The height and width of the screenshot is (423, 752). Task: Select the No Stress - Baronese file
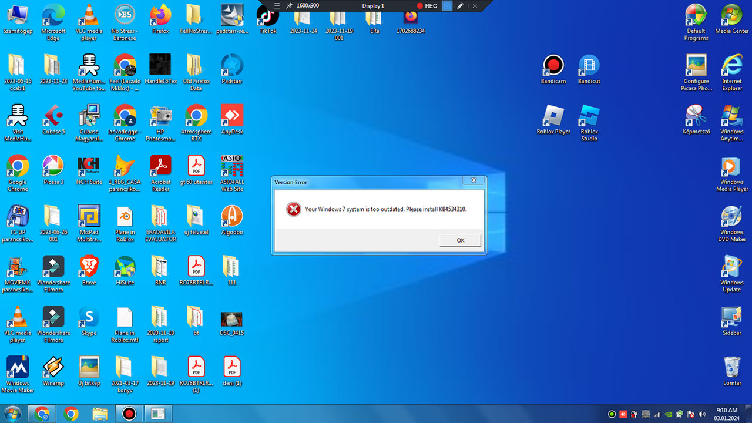[125, 23]
